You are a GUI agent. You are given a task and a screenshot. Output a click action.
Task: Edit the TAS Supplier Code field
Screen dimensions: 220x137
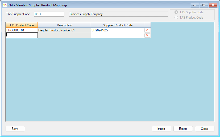tap(49, 14)
